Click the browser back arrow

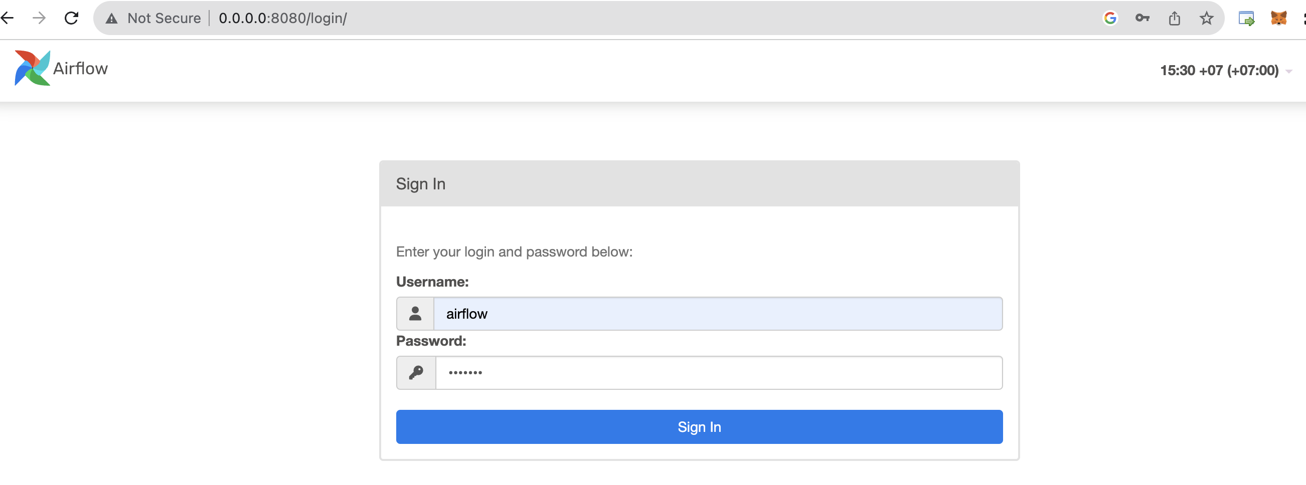(x=7, y=18)
